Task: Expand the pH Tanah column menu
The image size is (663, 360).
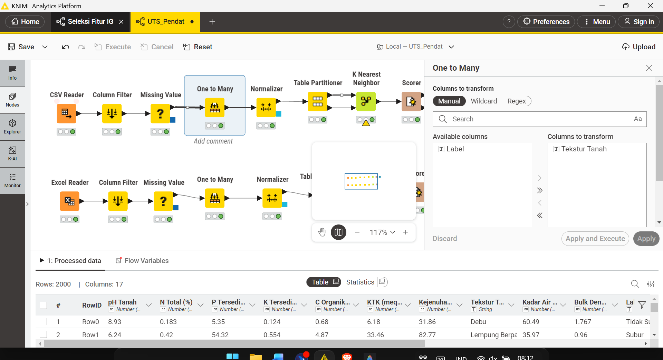Action: [x=148, y=305]
